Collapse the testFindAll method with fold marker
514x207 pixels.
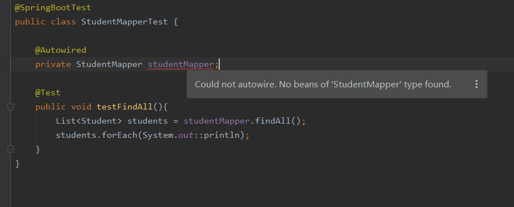10,107
